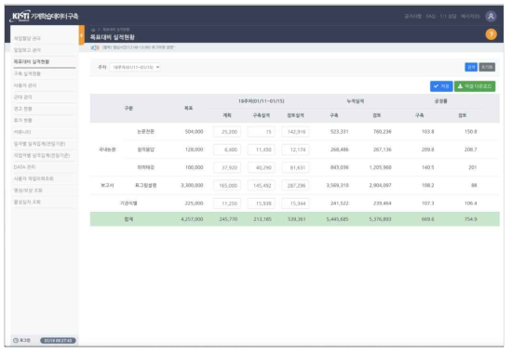Click the build result input showing 11,450

[x=262, y=150]
